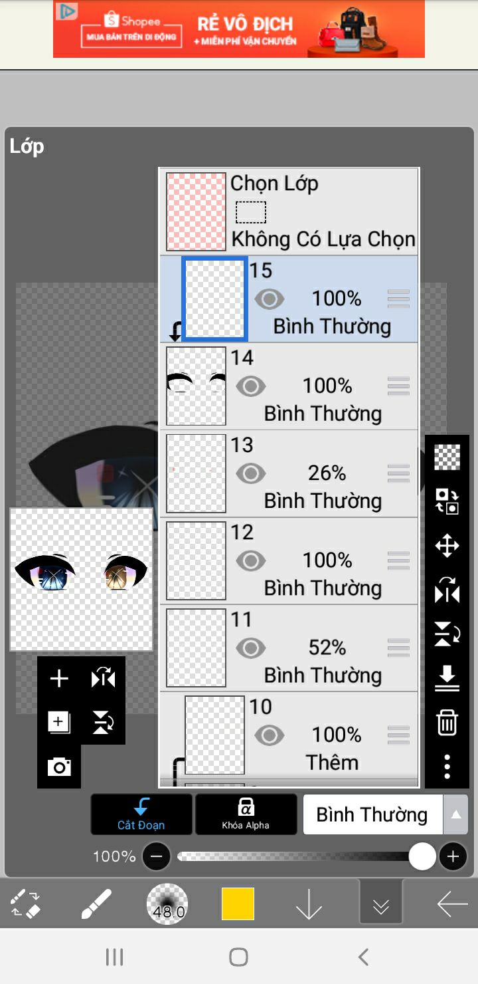The height and width of the screenshot is (984, 478).
Task: Tap the brush/eraser switch icon
Action: click(27, 904)
